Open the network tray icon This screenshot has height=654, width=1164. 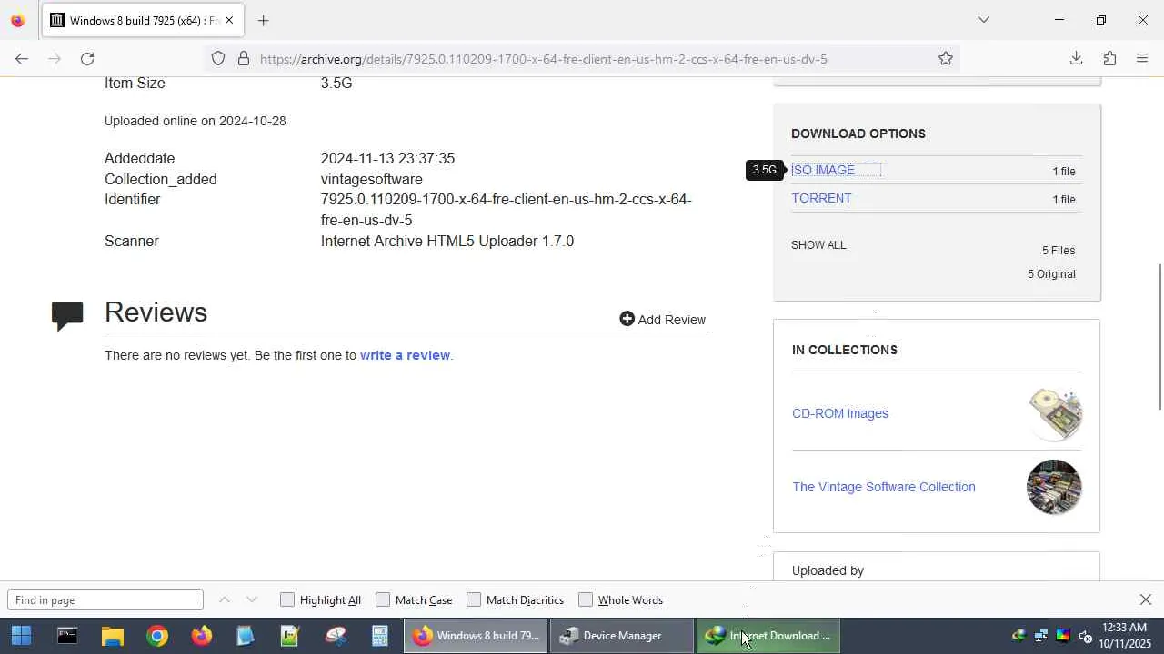pyautogui.click(x=1041, y=636)
